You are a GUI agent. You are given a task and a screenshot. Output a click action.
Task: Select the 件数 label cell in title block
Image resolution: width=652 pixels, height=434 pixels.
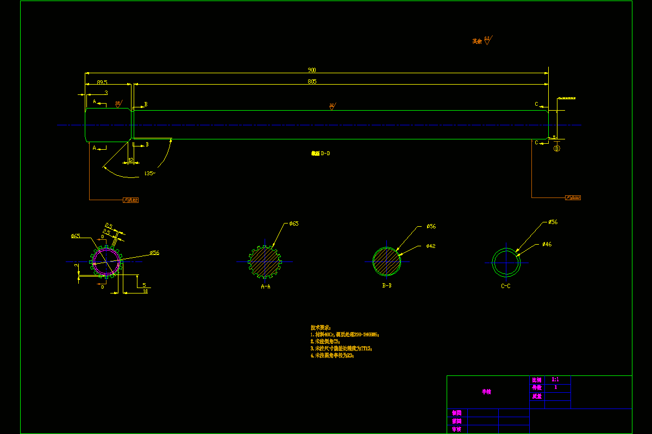click(537, 388)
